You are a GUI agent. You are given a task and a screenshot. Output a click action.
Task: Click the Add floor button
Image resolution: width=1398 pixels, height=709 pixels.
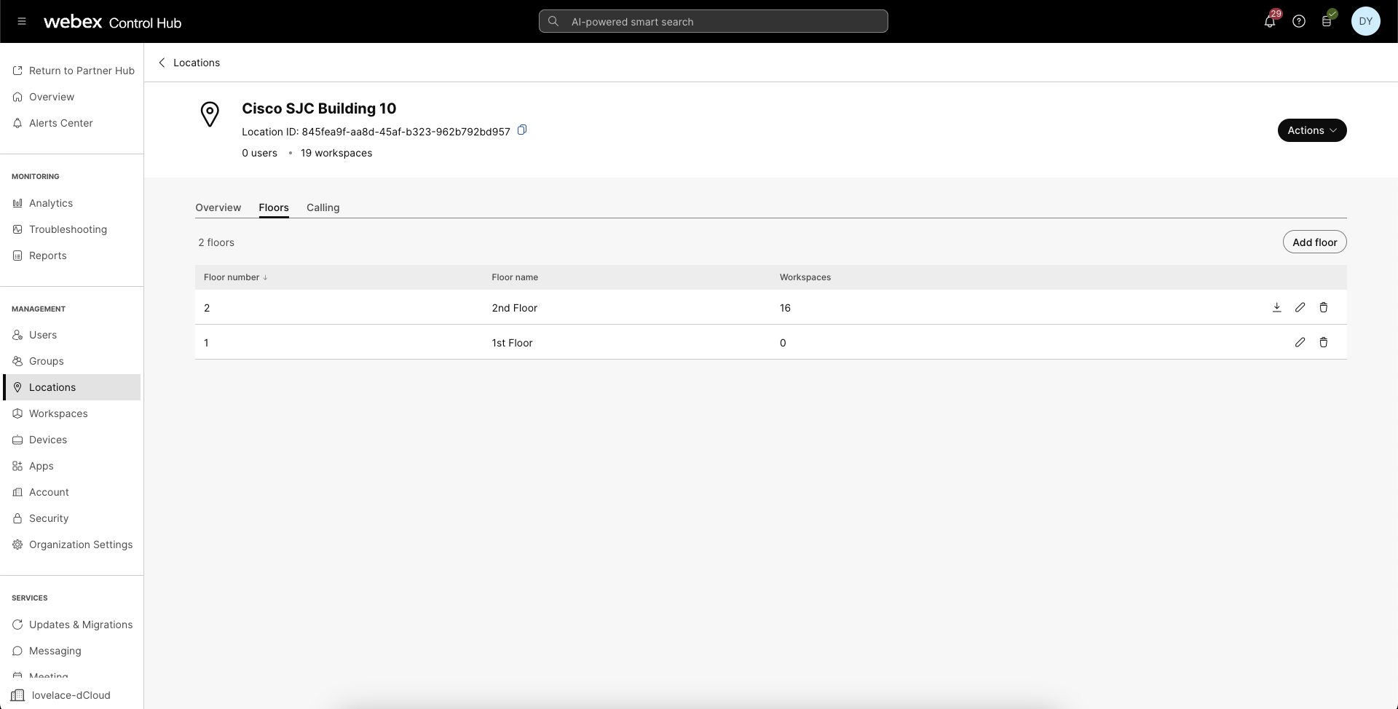pyautogui.click(x=1314, y=242)
